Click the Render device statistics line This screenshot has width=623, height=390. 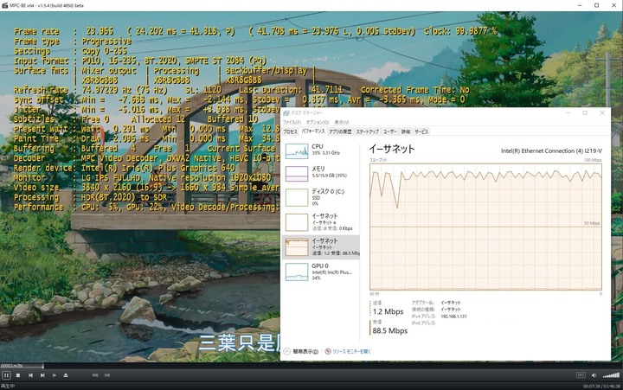pos(125,168)
